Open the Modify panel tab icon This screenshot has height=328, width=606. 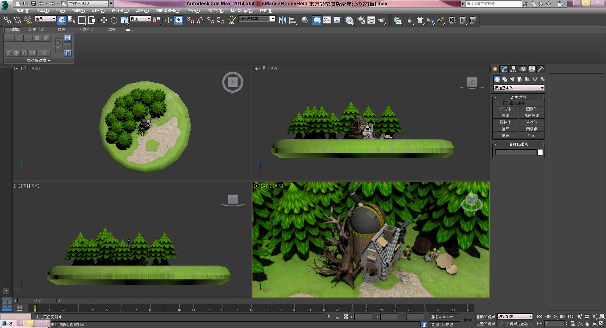504,69
